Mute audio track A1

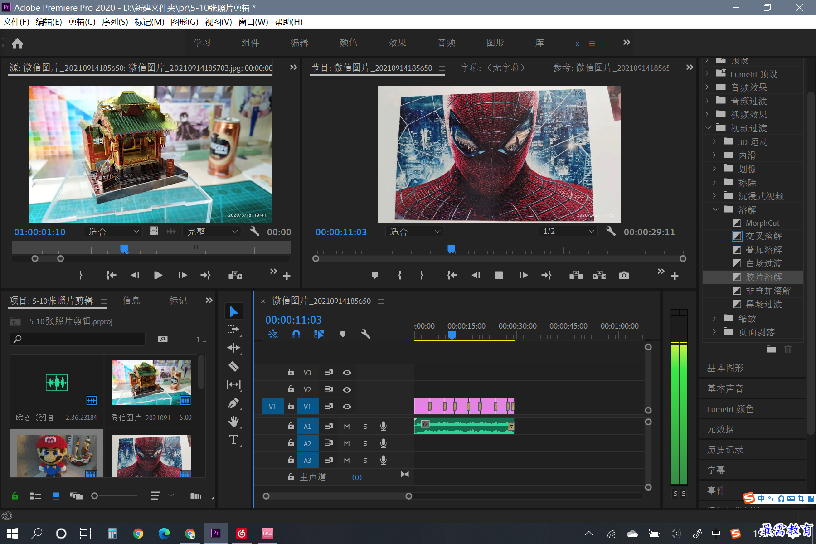coord(347,427)
